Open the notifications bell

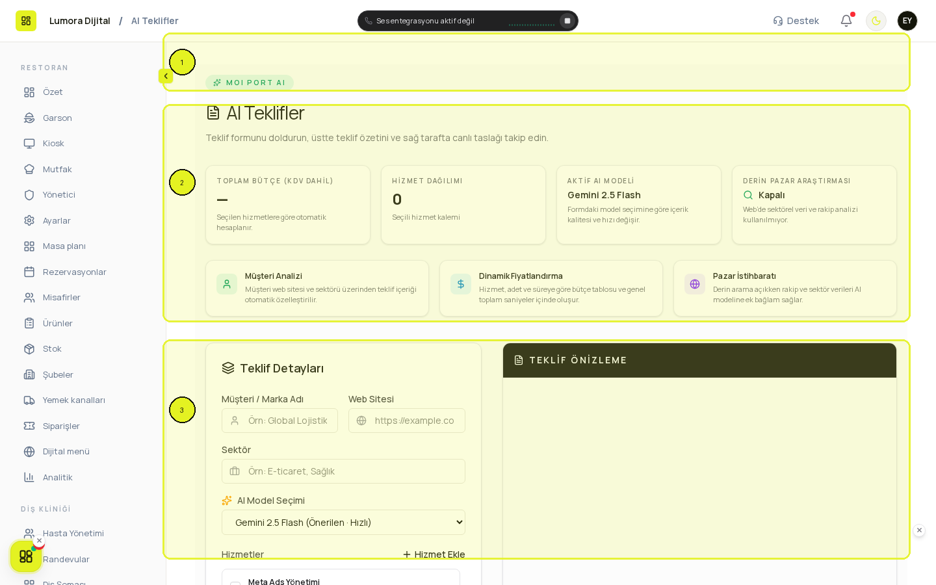click(846, 21)
